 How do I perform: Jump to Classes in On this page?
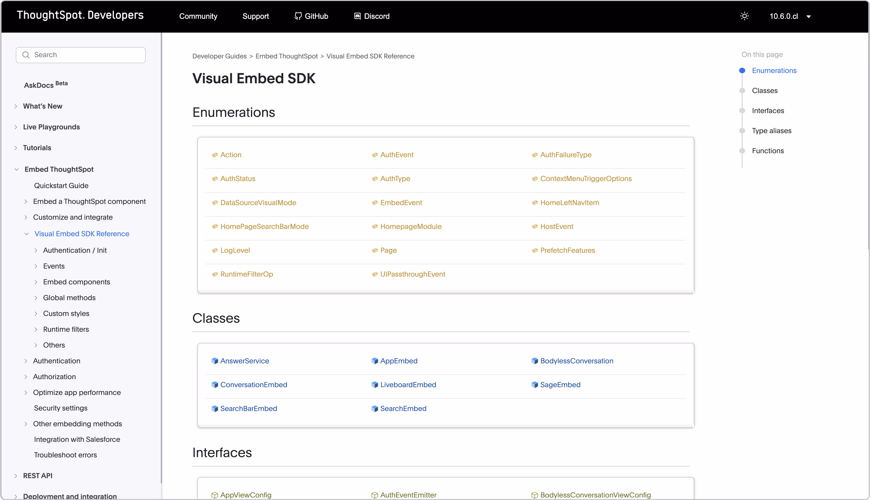[765, 91]
